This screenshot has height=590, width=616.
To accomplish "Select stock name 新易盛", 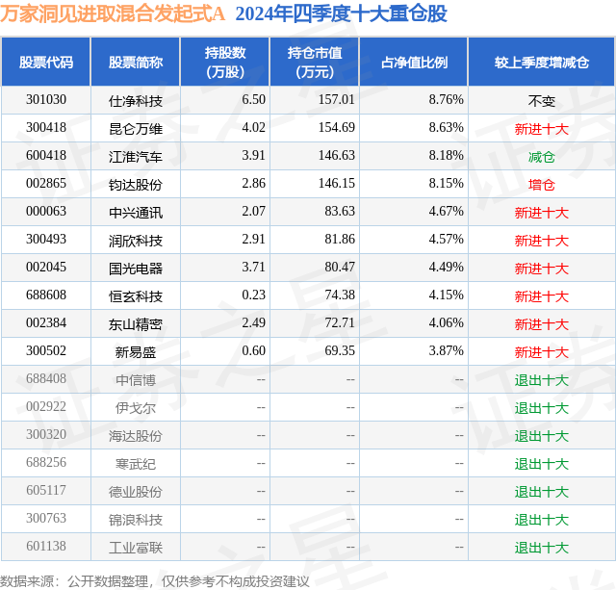I will [x=136, y=352].
